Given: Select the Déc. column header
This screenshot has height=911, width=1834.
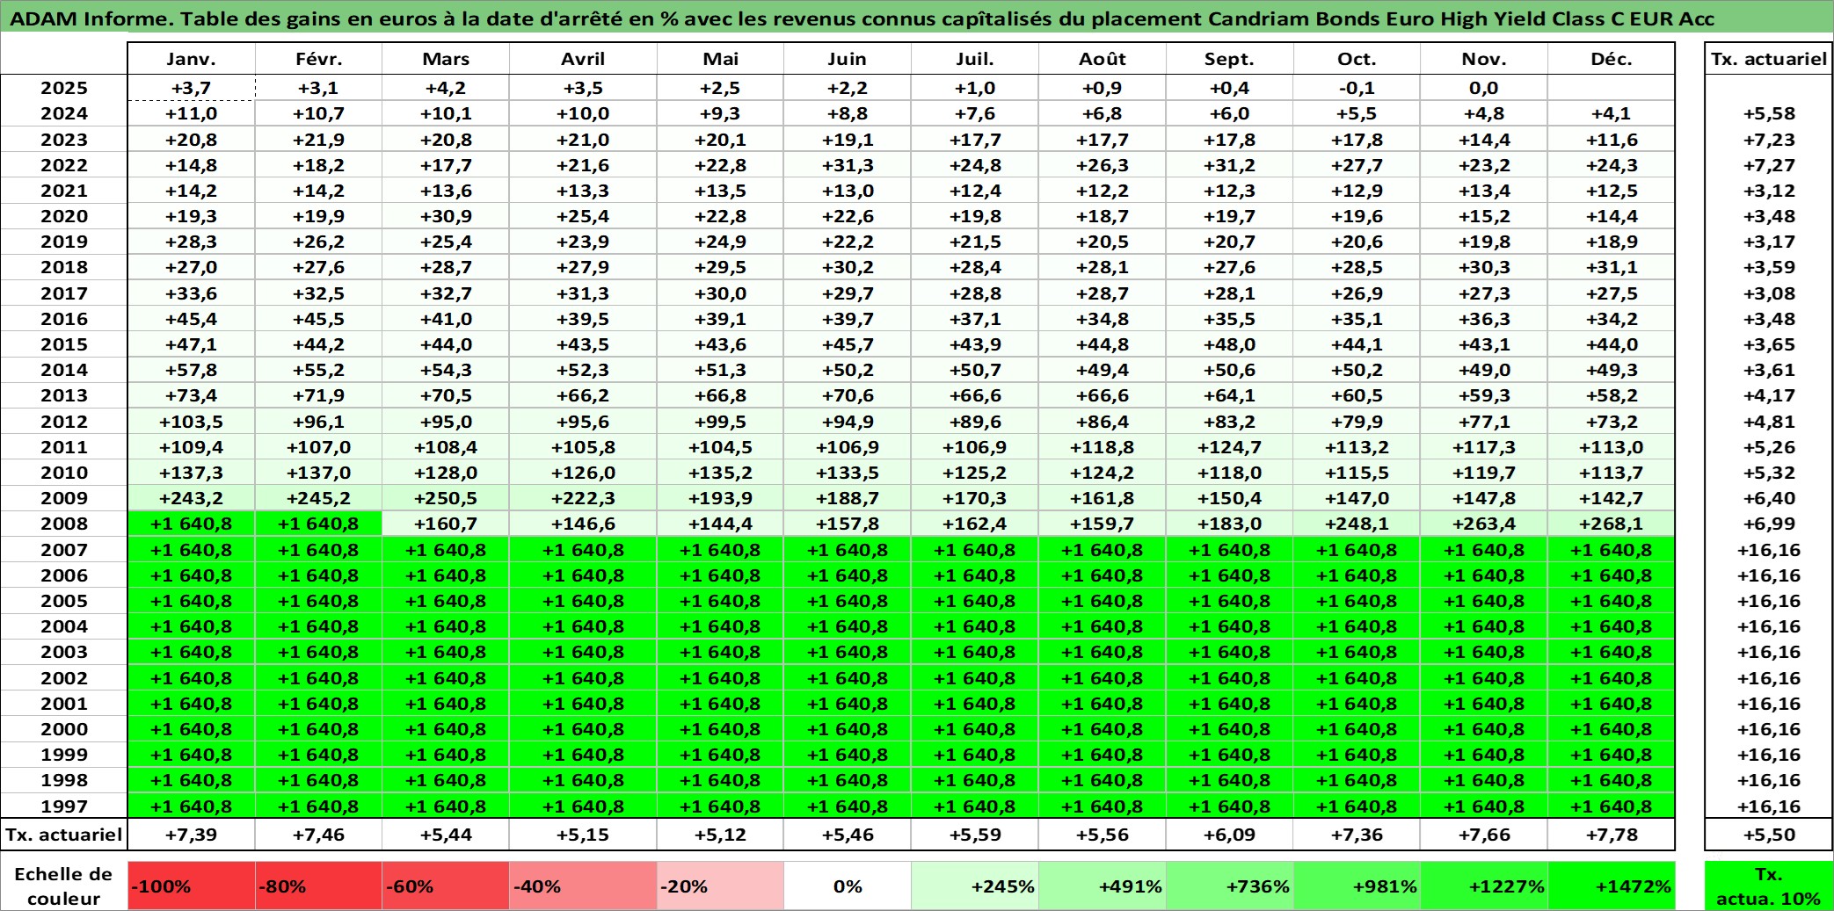Looking at the screenshot, I should click(1612, 59).
